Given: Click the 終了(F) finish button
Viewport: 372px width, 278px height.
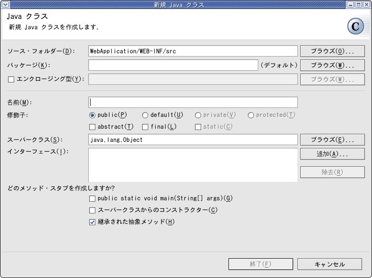Looking at the screenshot, I should click(261, 264).
